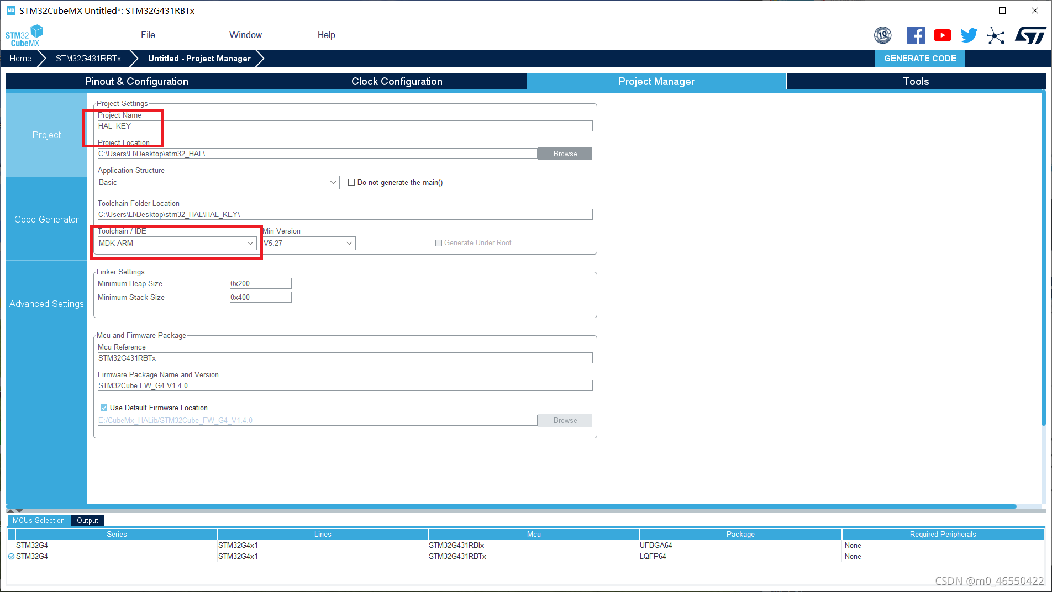Click the LQFP64 package cell
Screen dimensions: 1052x592
click(740, 556)
